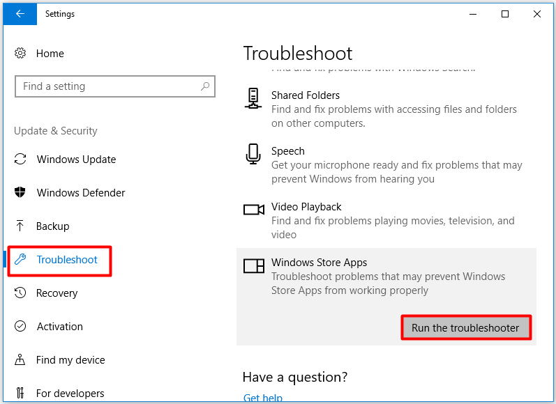This screenshot has height=404, width=556.
Task: Click the Activation checkmark icon
Action: (20, 326)
